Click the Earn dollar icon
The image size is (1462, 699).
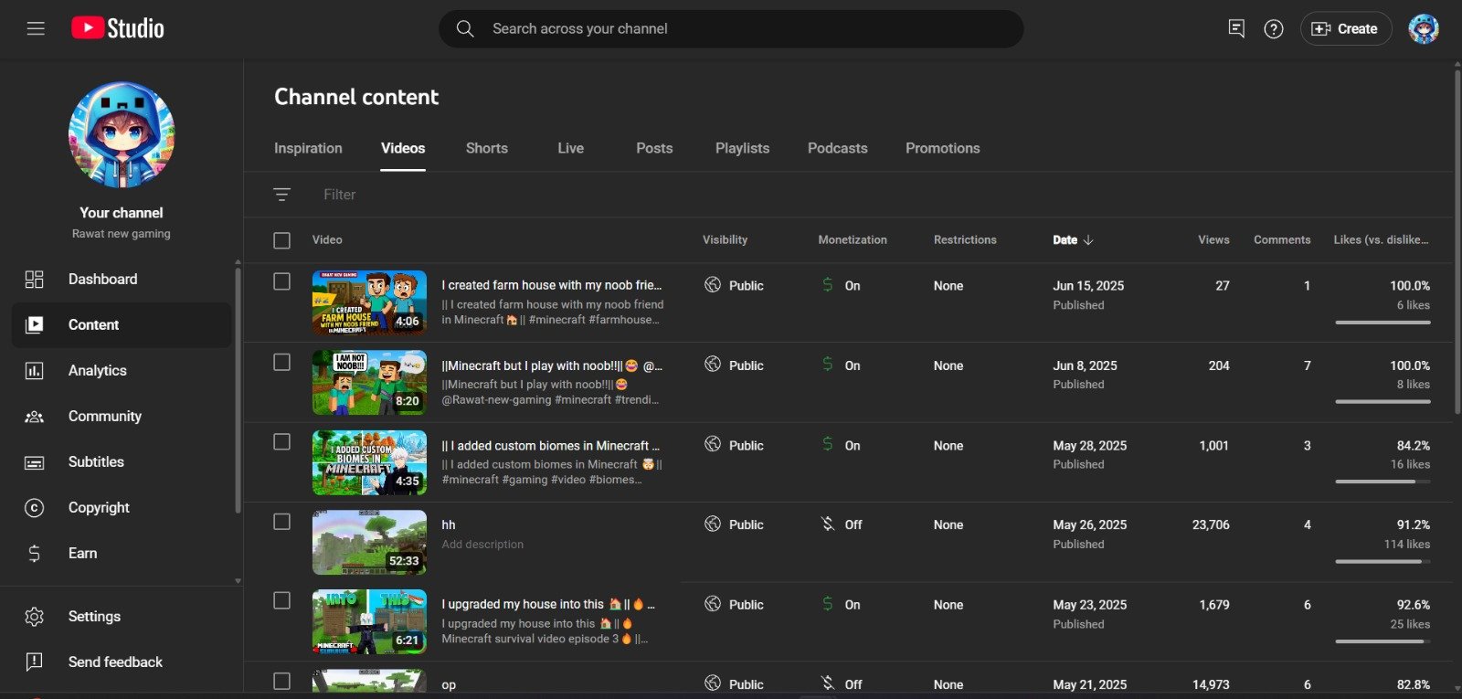[34, 554]
